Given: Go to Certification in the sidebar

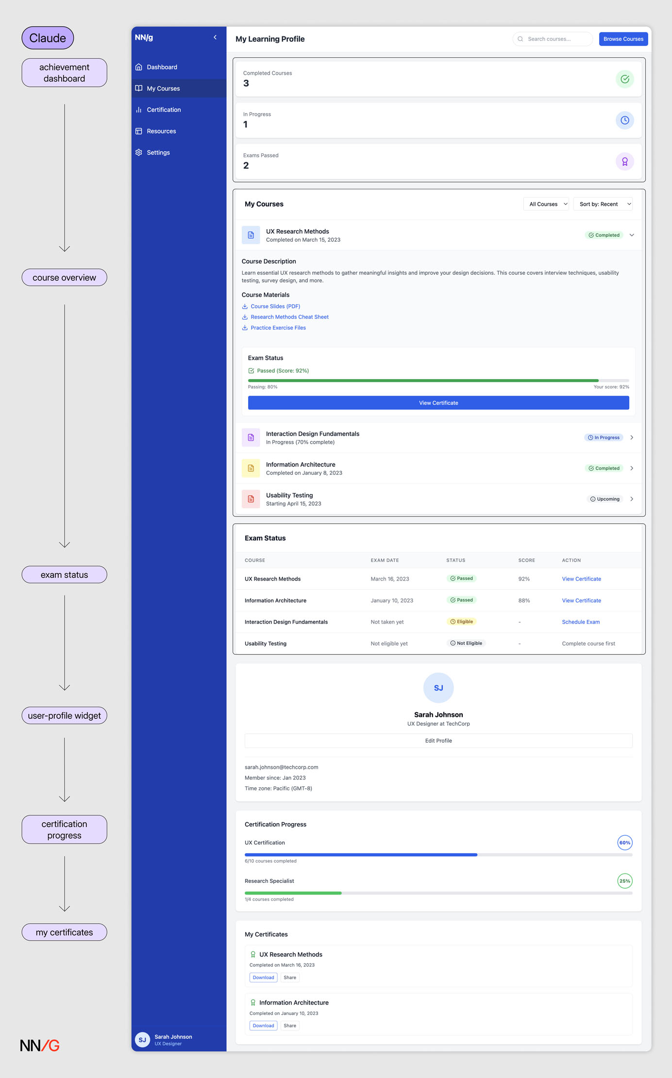Looking at the screenshot, I should (179, 110).
